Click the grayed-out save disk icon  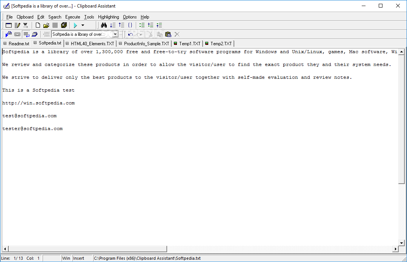coord(55,25)
